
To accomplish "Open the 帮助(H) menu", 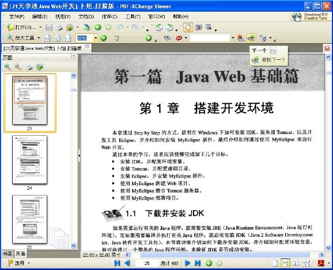I will [x=180, y=16].
